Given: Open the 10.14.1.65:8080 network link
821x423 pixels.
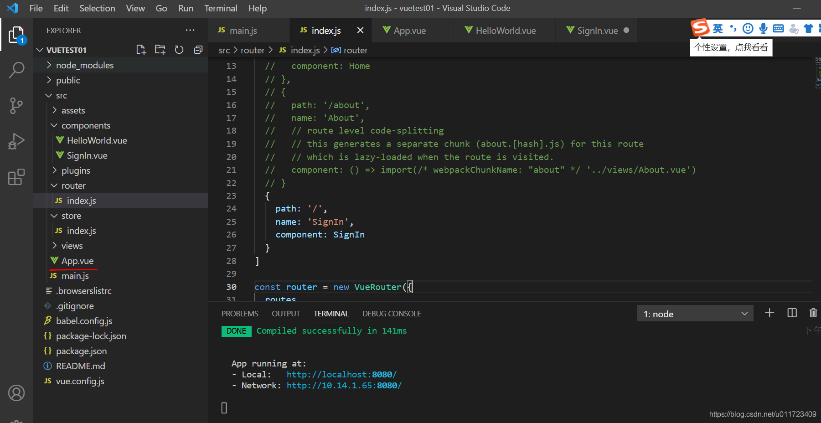Looking at the screenshot, I should (344, 385).
